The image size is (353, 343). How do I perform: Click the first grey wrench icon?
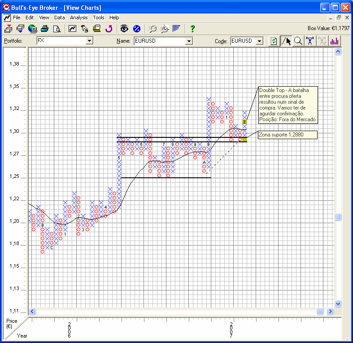[152, 29]
